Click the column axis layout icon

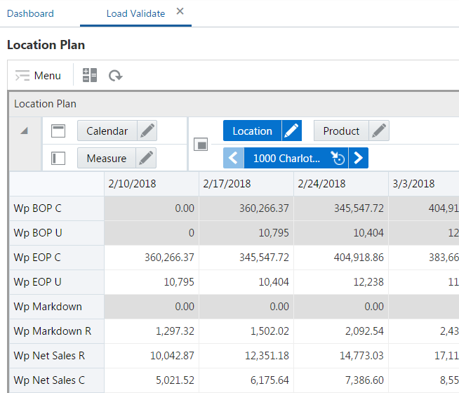click(x=59, y=131)
